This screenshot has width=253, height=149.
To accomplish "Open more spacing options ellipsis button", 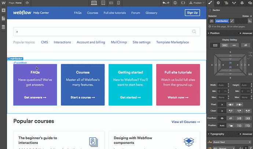I will [250, 74].
